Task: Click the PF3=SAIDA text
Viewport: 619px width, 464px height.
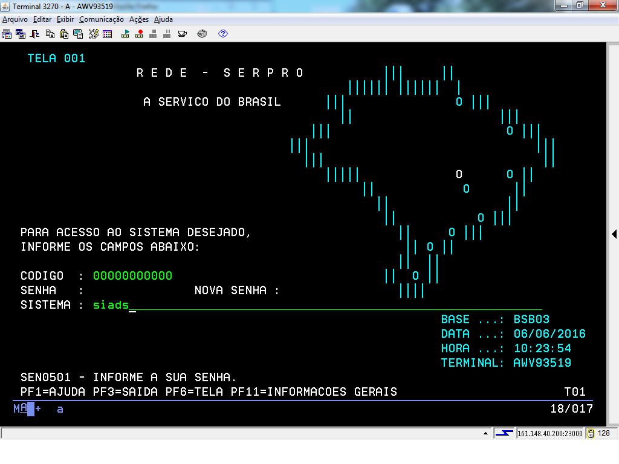Action: (x=125, y=391)
